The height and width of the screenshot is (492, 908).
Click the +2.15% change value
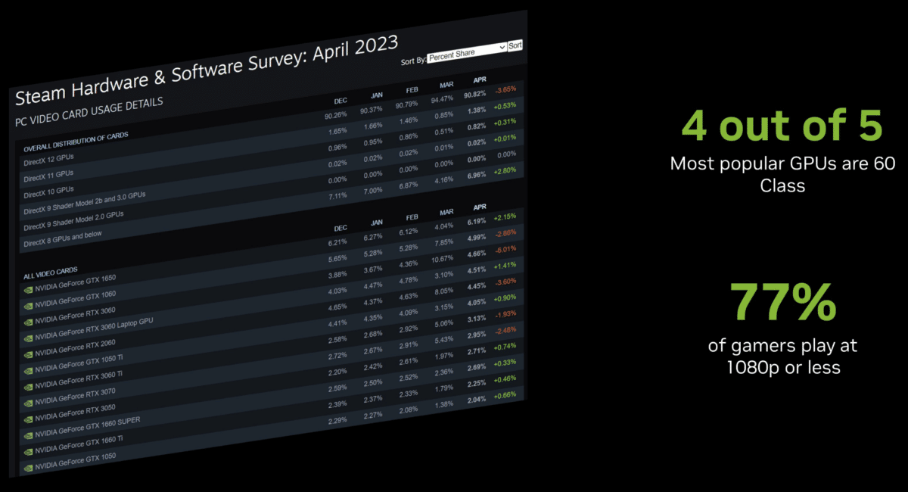(x=505, y=217)
